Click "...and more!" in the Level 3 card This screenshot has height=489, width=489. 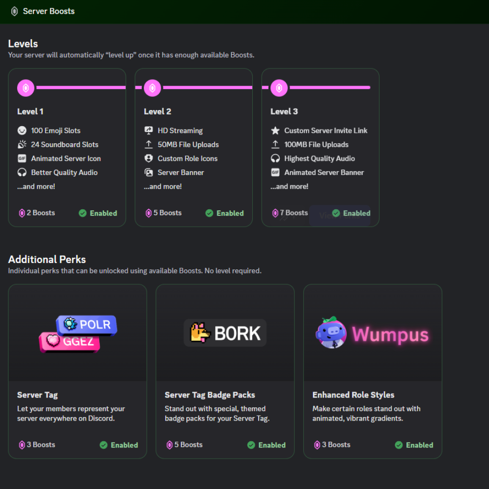pos(289,186)
